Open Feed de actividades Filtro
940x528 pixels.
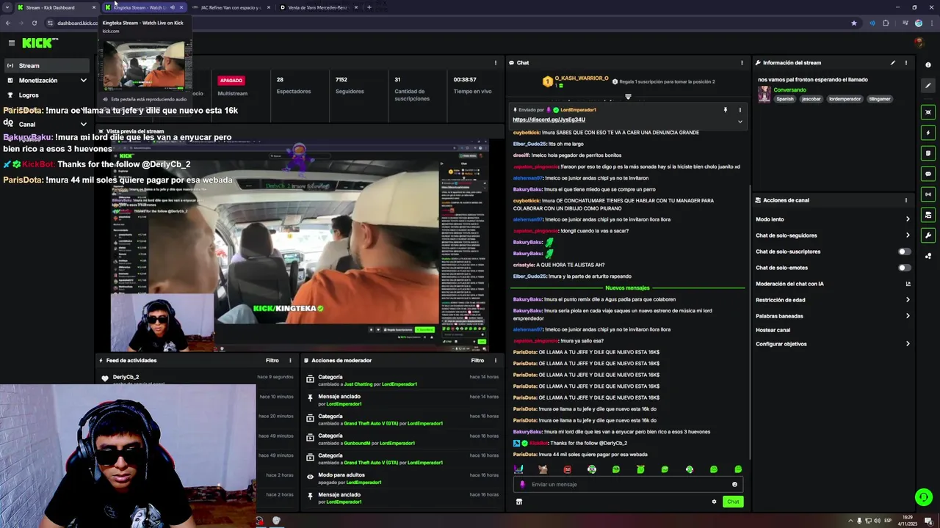(x=272, y=360)
